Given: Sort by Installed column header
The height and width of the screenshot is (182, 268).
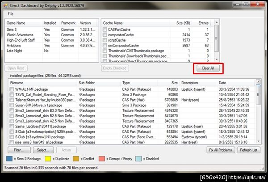Looking at the screenshot, I should click(x=51, y=23).
